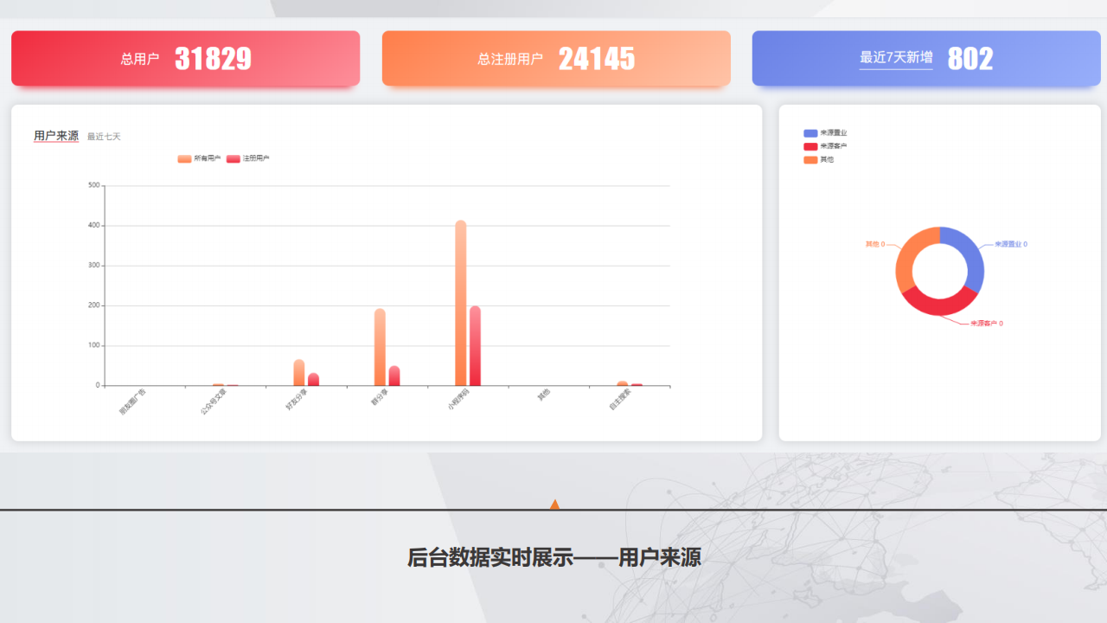The image size is (1107, 623).
Task: Click the 小程序码 red 注册用户 bar
Action: tap(476, 346)
